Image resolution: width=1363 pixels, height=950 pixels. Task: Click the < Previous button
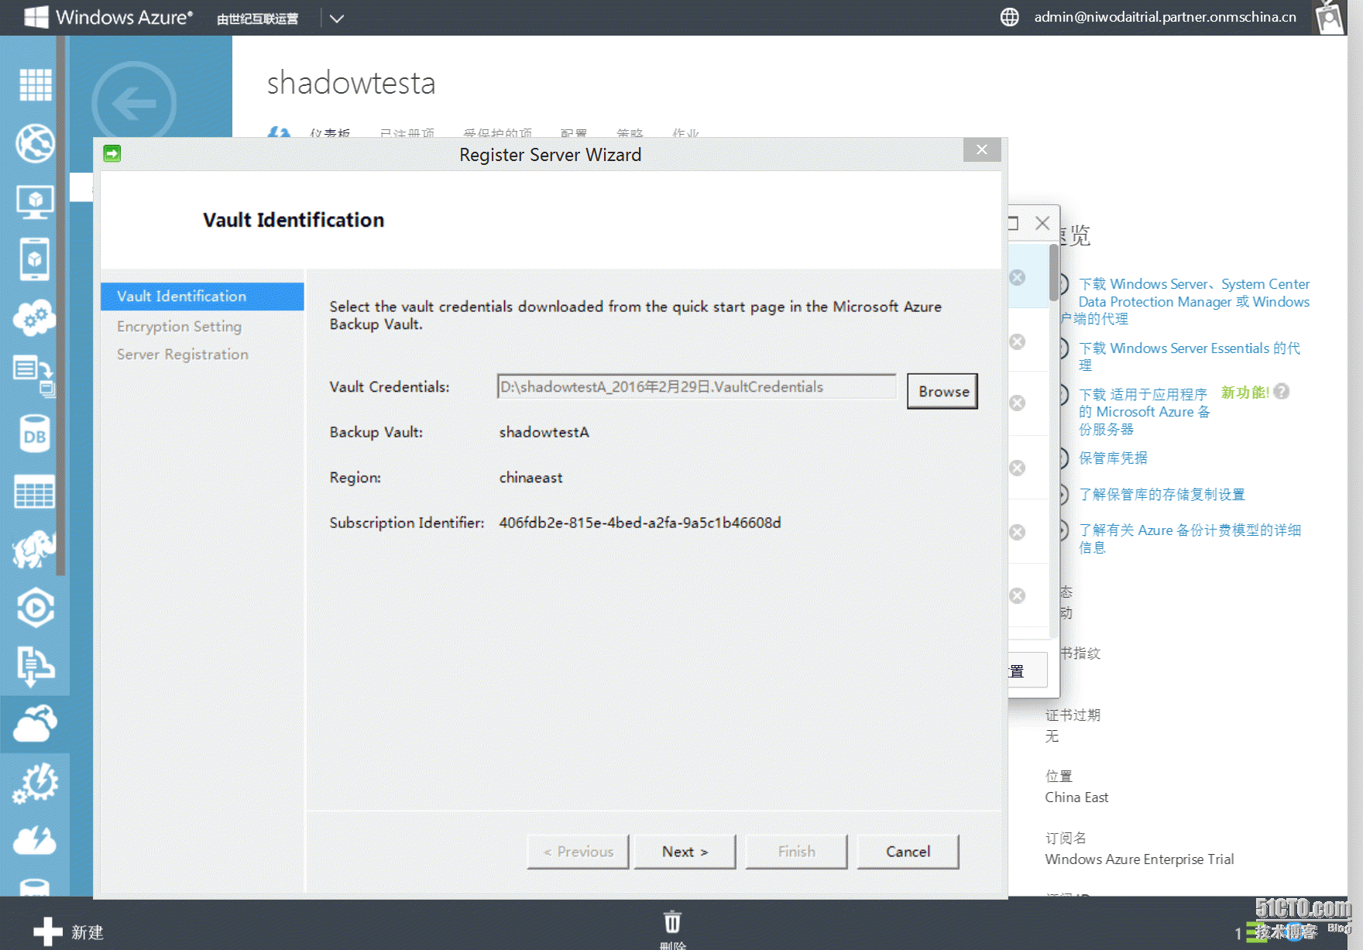coord(578,852)
